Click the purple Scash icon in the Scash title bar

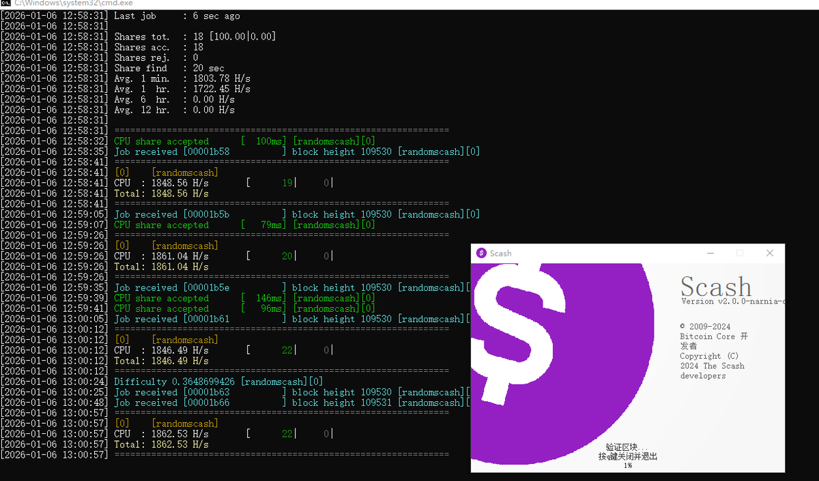coord(481,253)
